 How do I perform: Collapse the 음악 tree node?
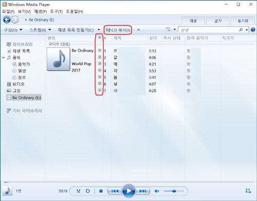(4, 58)
